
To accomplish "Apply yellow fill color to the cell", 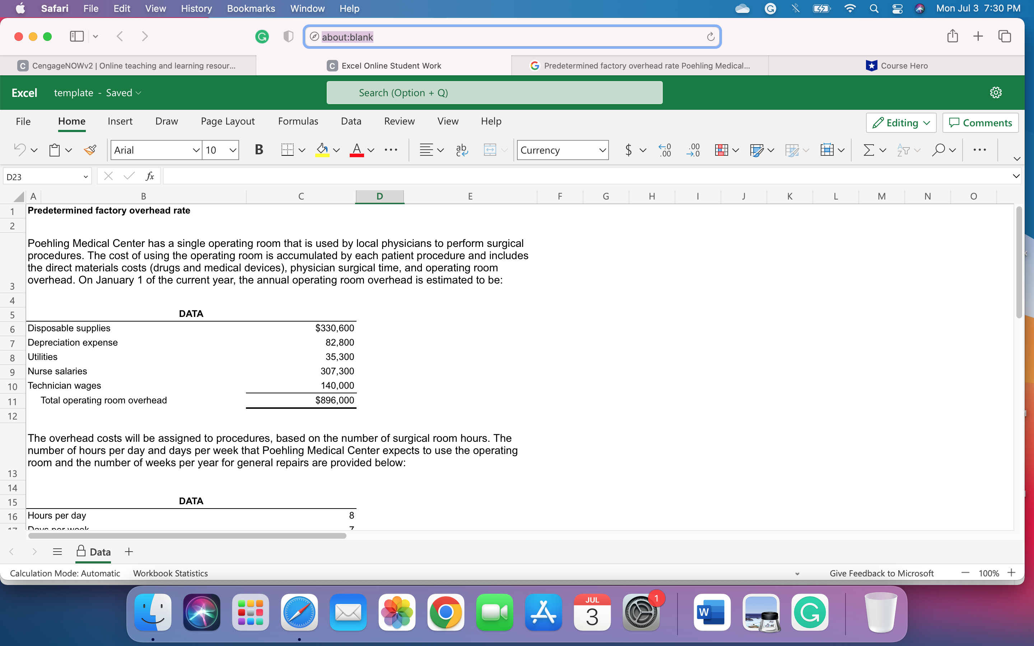I will point(321,150).
